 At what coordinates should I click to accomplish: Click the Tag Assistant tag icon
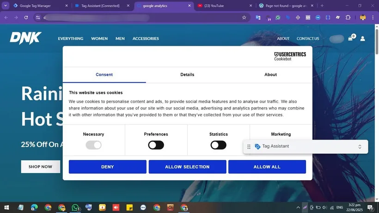(x=257, y=146)
